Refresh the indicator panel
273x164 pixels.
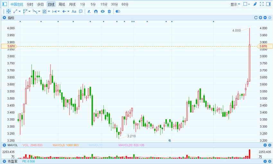coord(256,18)
